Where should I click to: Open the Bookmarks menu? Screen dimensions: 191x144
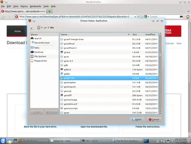pyautogui.click(x=35, y=6)
